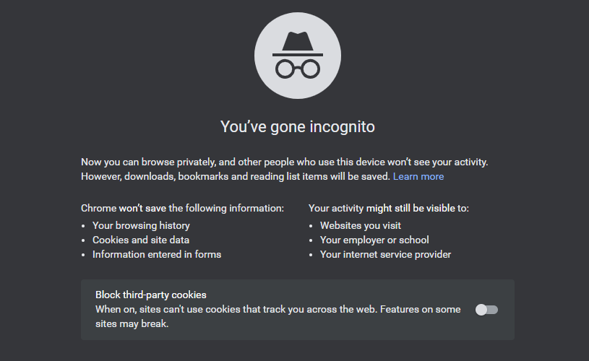This screenshot has height=361, width=589.
Task: Click Your activity might still be visible text
Action: pyautogui.click(x=389, y=208)
